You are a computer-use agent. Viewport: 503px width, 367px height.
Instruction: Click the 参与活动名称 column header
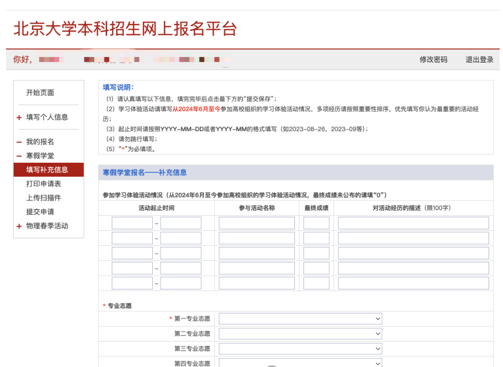(x=257, y=208)
